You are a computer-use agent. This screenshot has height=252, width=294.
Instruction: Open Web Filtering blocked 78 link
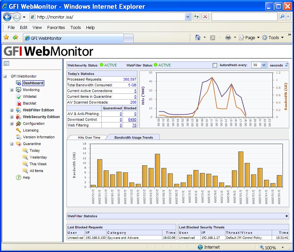[134, 125]
